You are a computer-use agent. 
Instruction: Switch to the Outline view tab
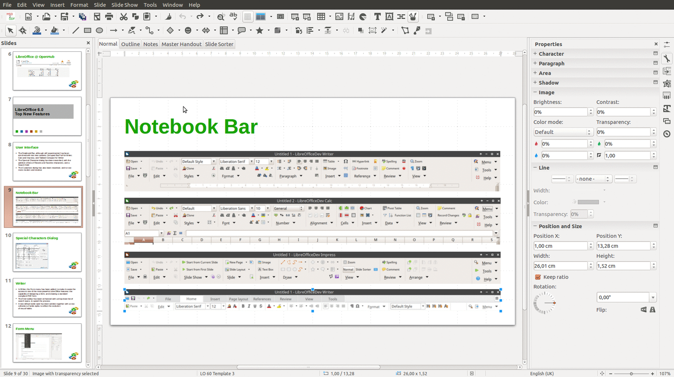point(130,44)
